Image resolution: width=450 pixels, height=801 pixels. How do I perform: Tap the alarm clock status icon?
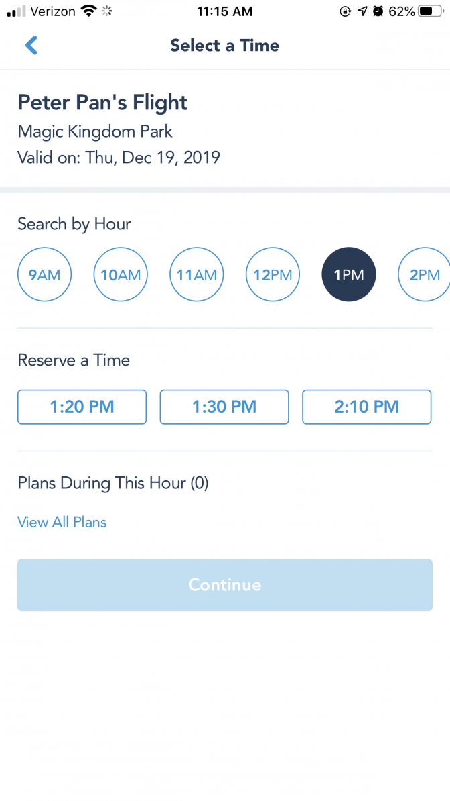pos(378,11)
